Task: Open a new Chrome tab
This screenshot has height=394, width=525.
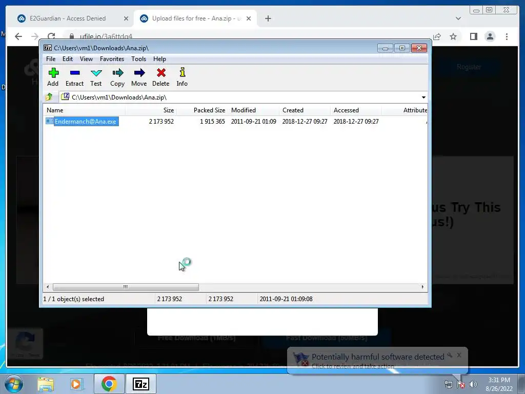Action: tap(268, 18)
